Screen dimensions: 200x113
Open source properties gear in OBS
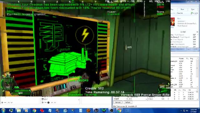click(x=48, y=103)
